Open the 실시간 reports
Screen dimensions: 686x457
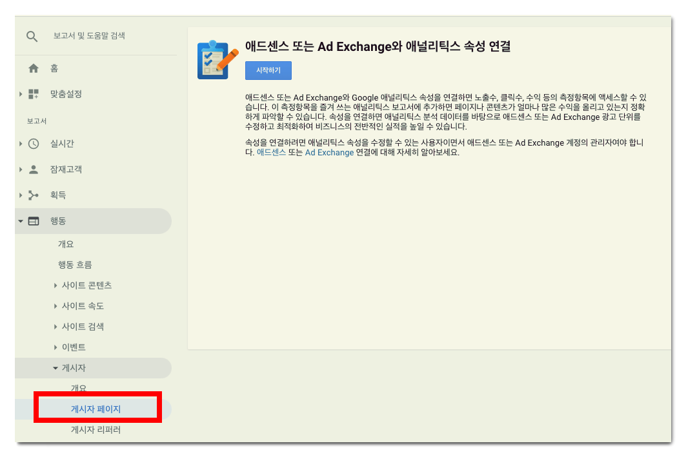[62, 144]
